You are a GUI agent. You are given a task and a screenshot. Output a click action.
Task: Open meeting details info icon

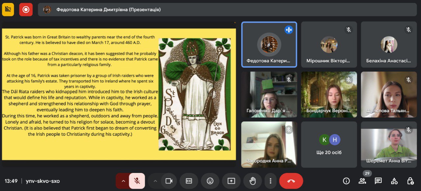(346, 181)
